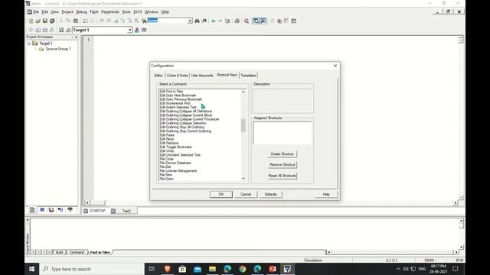
Task: Navigate backwards with the left arrow icon
Action: 214,21
